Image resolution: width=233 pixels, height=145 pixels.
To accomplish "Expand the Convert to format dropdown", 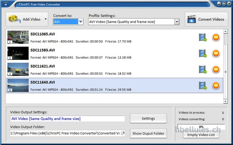I will (x=81, y=21).
